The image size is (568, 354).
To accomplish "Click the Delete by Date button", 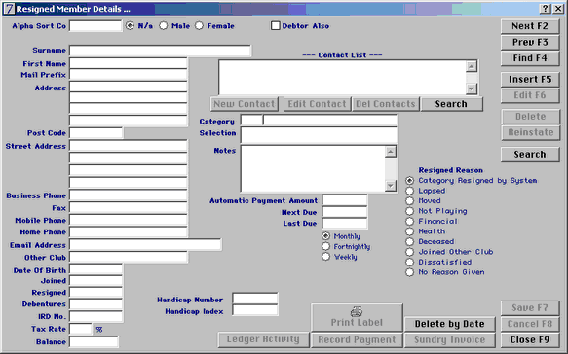I will pyautogui.click(x=449, y=324).
